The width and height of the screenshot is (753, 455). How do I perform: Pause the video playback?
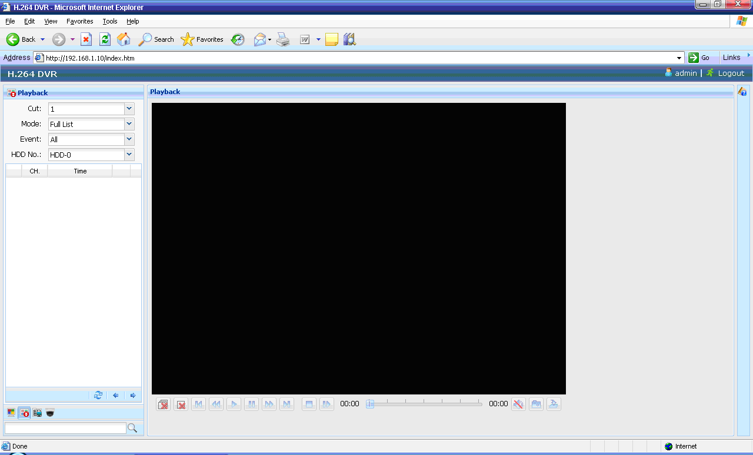(x=251, y=404)
